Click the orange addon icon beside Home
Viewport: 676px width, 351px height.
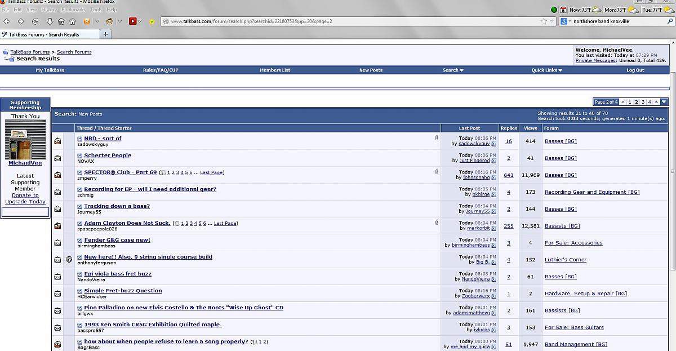point(87,21)
